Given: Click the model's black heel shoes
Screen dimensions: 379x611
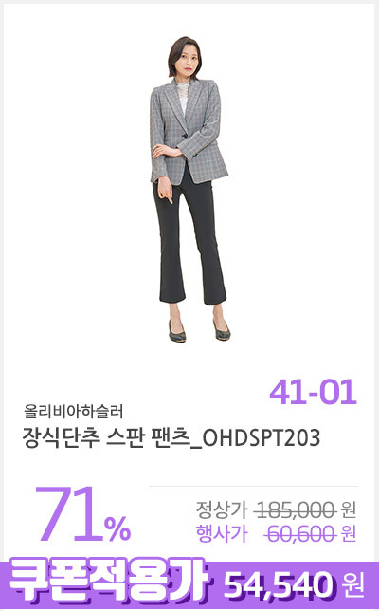Looking at the screenshot, I should [199, 331].
